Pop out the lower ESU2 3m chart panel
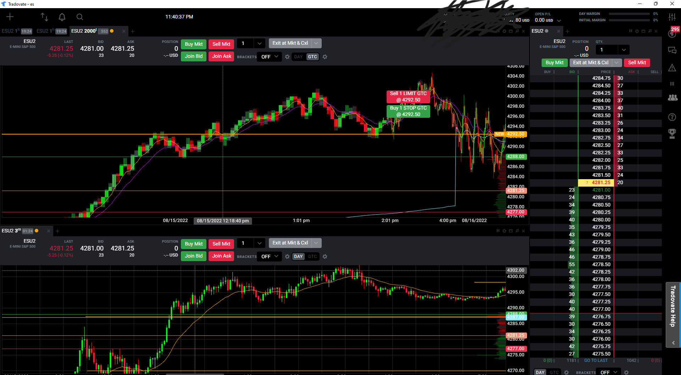Viewport: 681px width, 375px height. (x=517, y=231)
